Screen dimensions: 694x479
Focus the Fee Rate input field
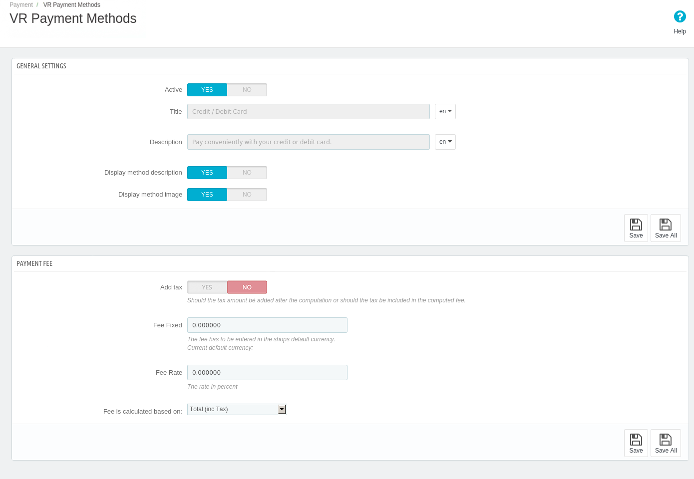[x=267, y=372]
